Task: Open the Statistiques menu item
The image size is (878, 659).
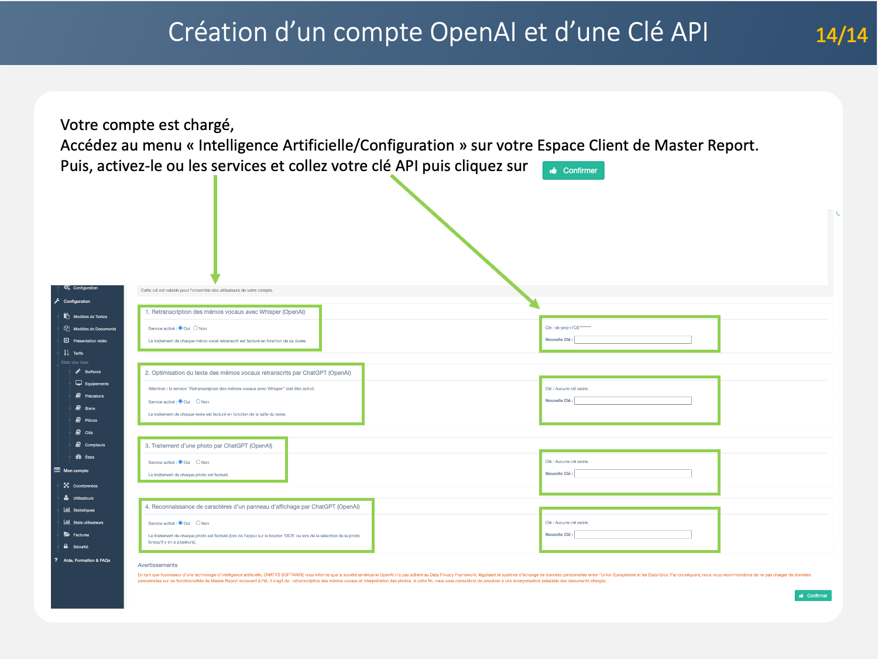Action: 84,510
